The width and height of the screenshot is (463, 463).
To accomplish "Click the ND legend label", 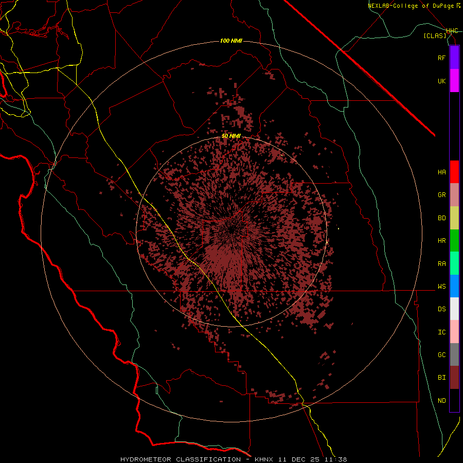I will [441, 401].
